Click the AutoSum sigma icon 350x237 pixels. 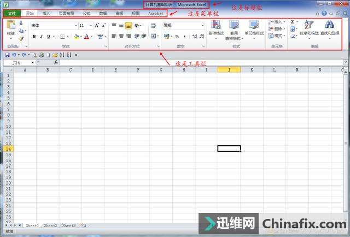[x=293, y=22]
